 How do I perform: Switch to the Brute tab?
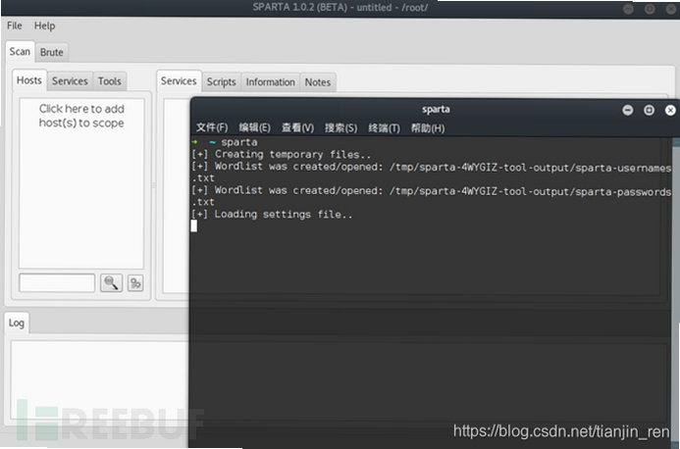(52, 52)
